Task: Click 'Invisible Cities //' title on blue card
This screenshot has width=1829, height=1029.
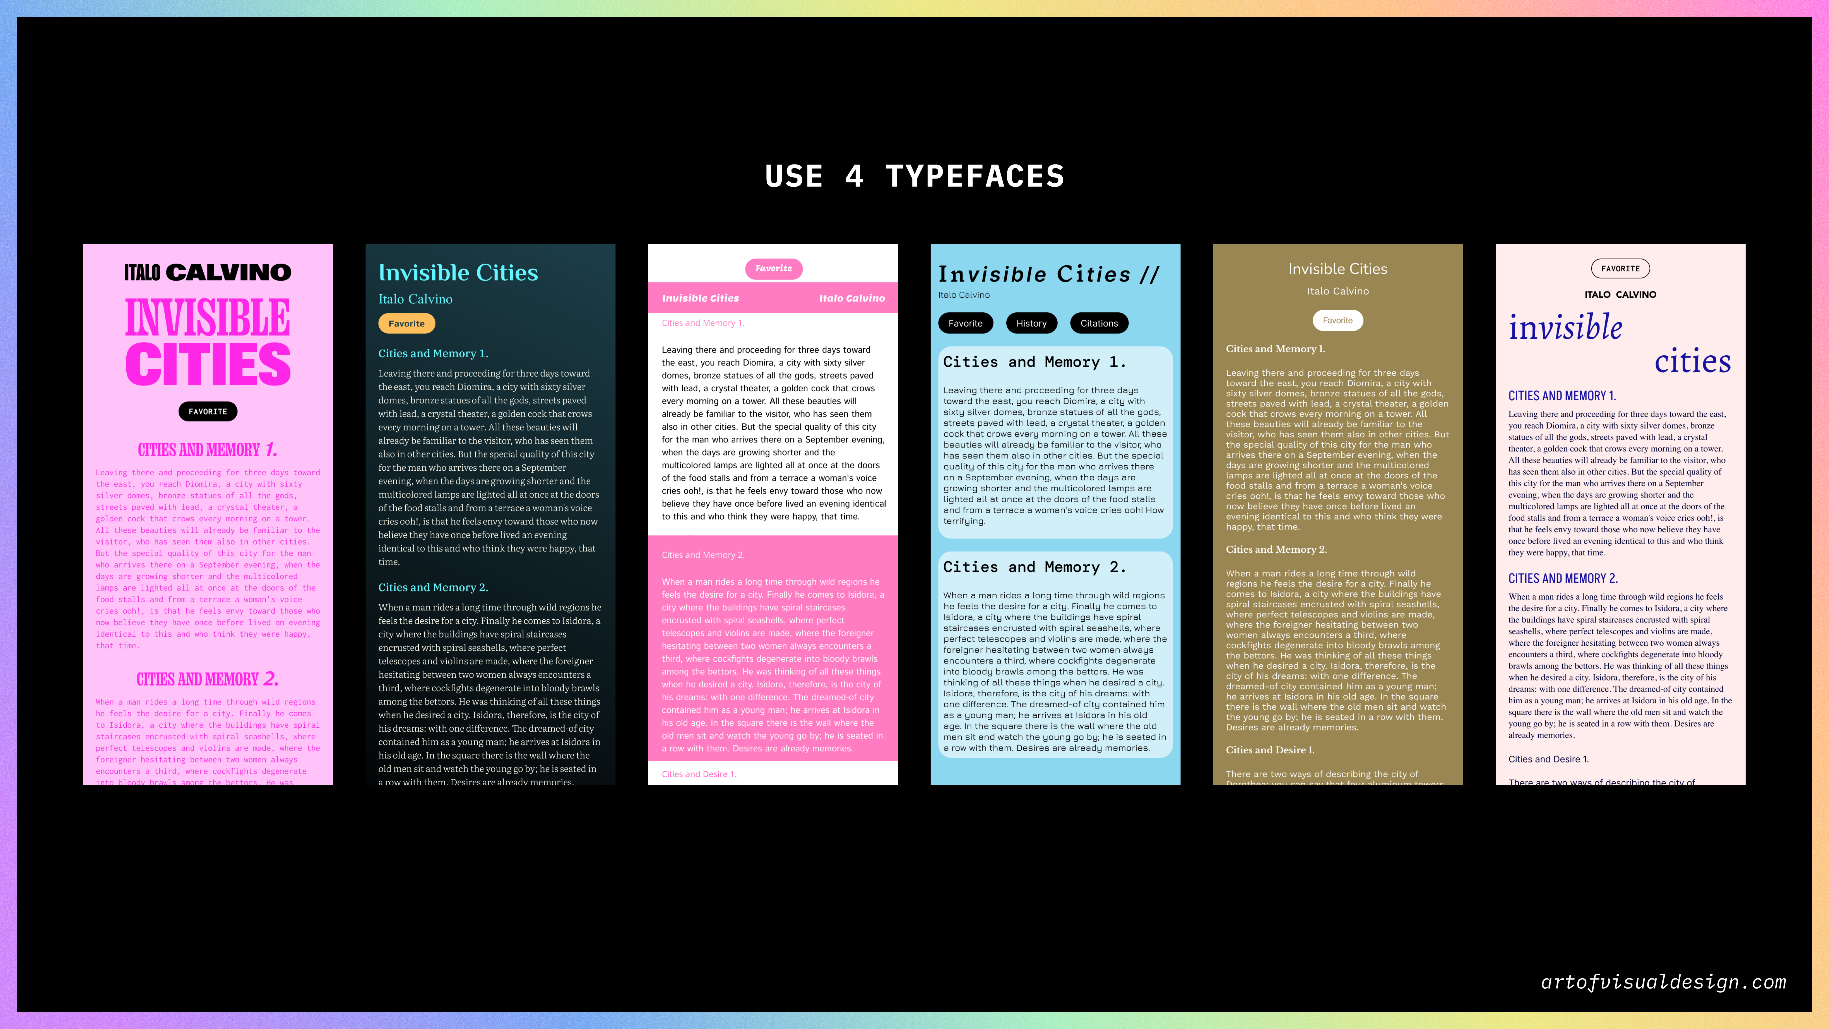Action: tap(1049, 274)
